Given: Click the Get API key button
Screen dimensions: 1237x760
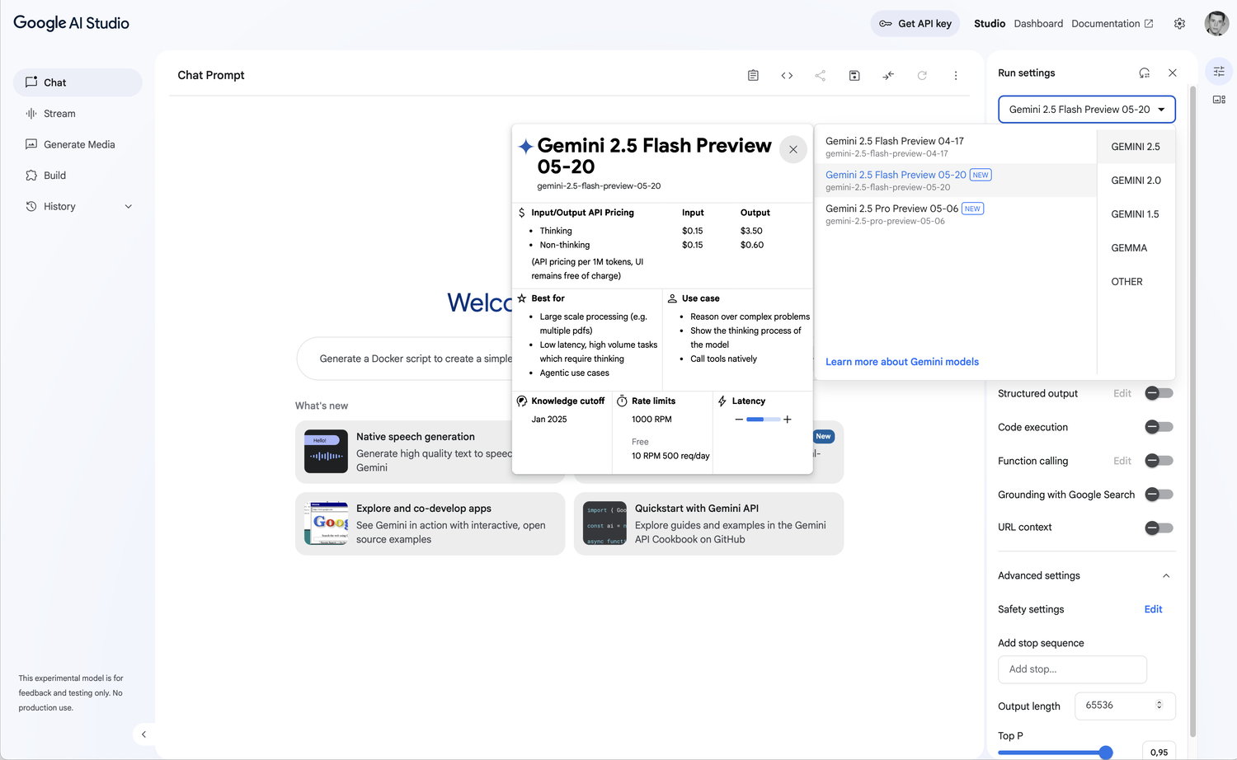Looking at the screenshot, I should [x=915, y=23].
